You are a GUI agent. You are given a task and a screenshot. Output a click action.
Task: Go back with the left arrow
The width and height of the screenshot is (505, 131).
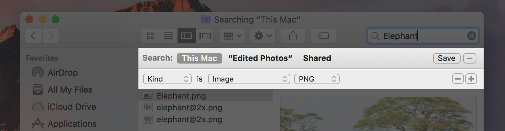click(x=34, y=36)
